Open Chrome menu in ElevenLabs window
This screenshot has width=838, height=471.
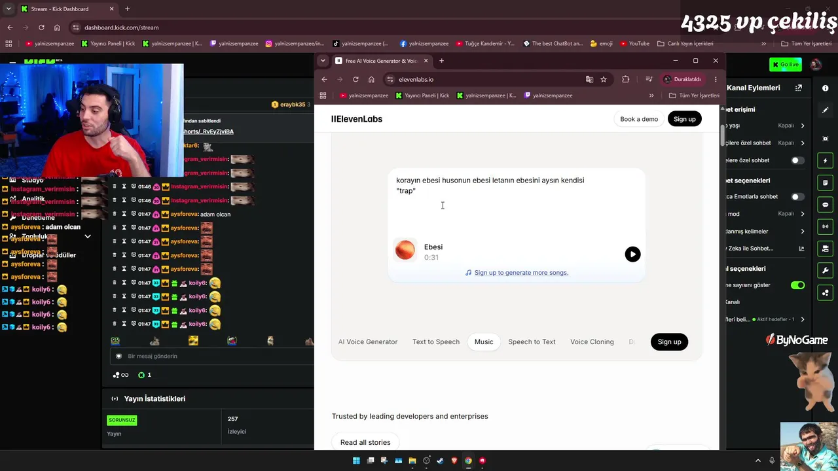[x=716, y=79]
